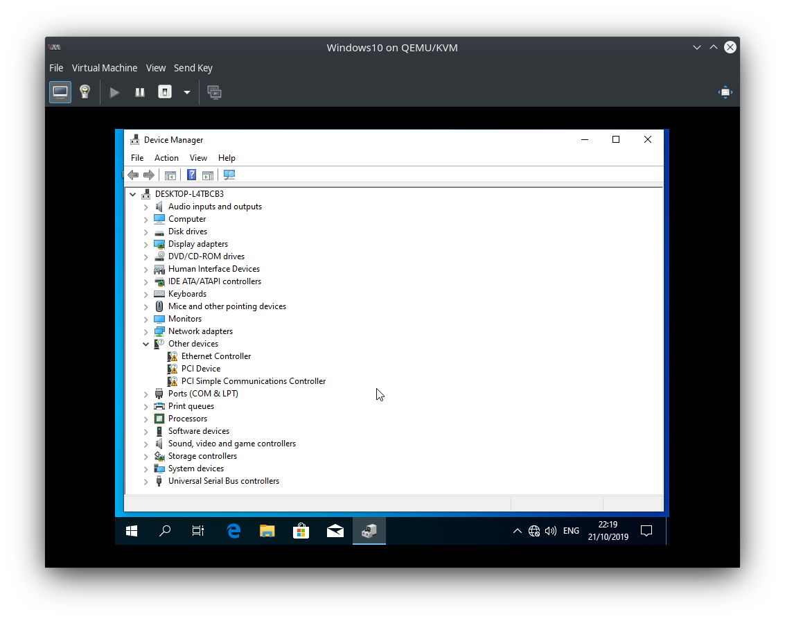The width and height of the screenshot is (785, 621).
Task: Open the Mail app from the taskbar
Action: click(335, 531)
